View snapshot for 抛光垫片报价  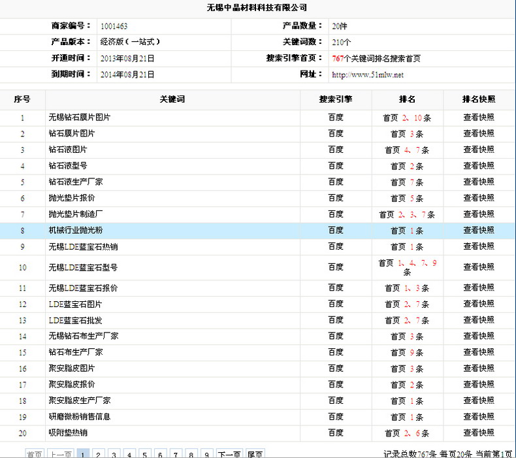click(x=479, y=198)
